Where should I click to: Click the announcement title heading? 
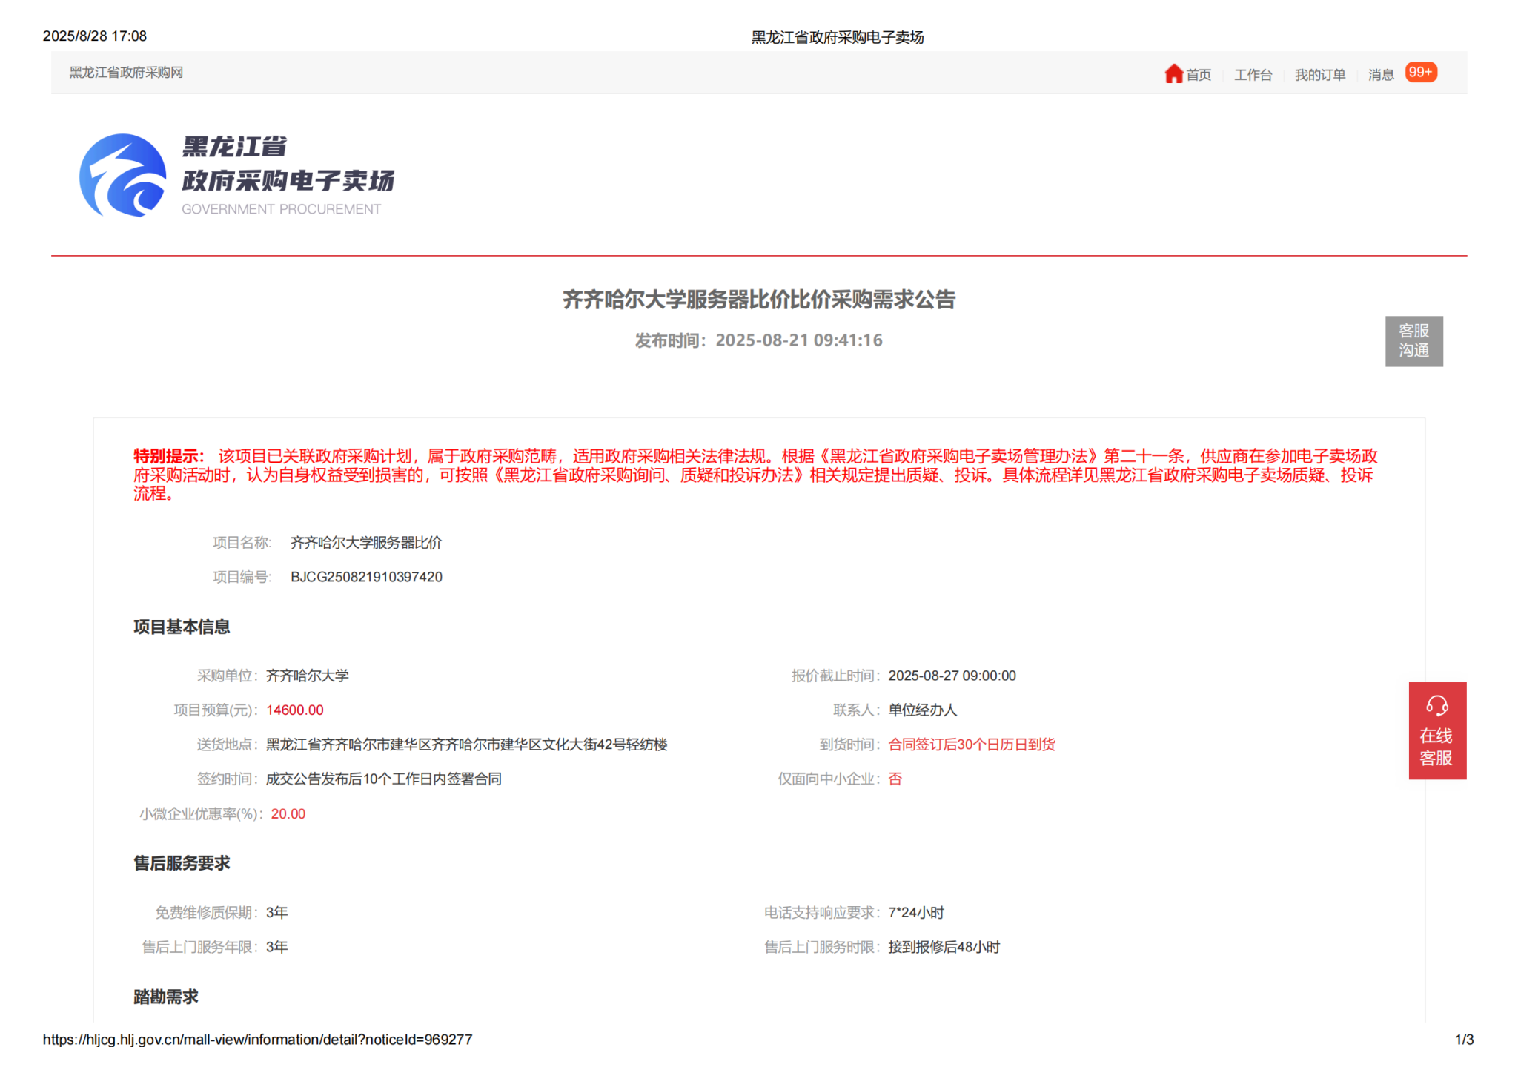point(758,300)
